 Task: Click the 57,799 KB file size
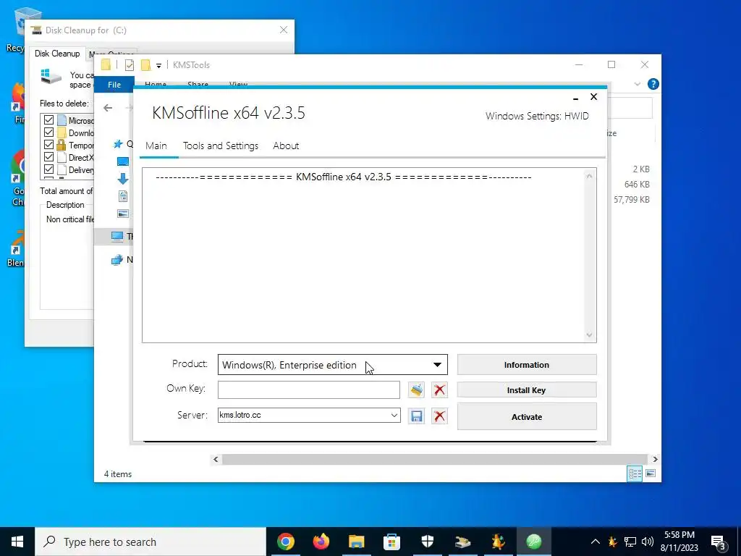(x=631, y=200)
